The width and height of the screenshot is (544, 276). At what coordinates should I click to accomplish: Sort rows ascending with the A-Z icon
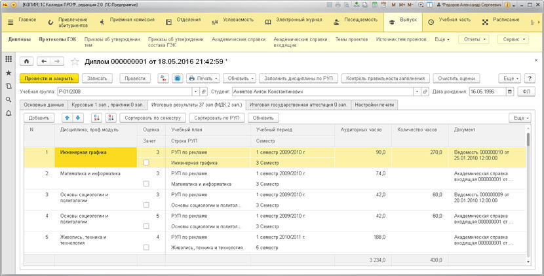[x=96, y=118]
